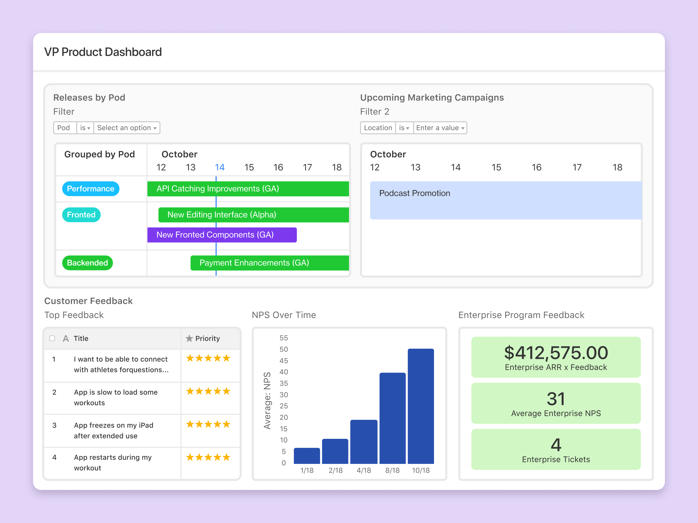
Task: Click the Fronted pod tag
Action: (x=81, y=215)
